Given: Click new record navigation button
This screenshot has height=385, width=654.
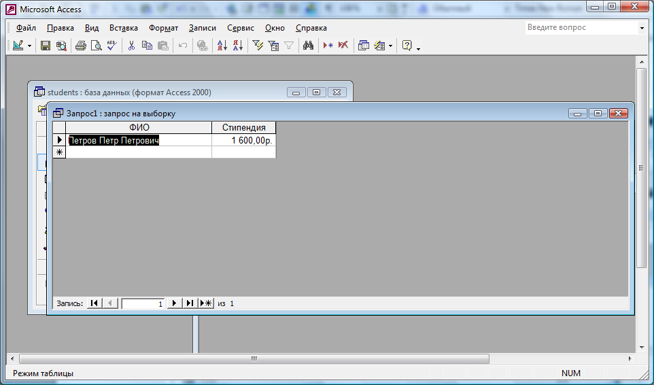Looking at the screenshot, I should tap(205, 303).
